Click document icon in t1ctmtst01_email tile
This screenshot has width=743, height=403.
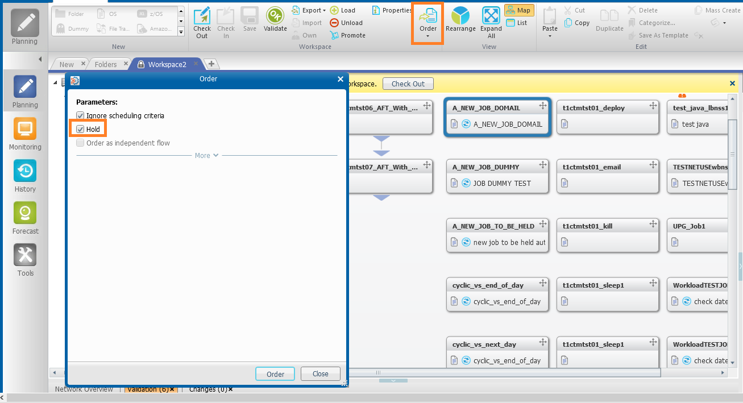(x=564, y=183)
